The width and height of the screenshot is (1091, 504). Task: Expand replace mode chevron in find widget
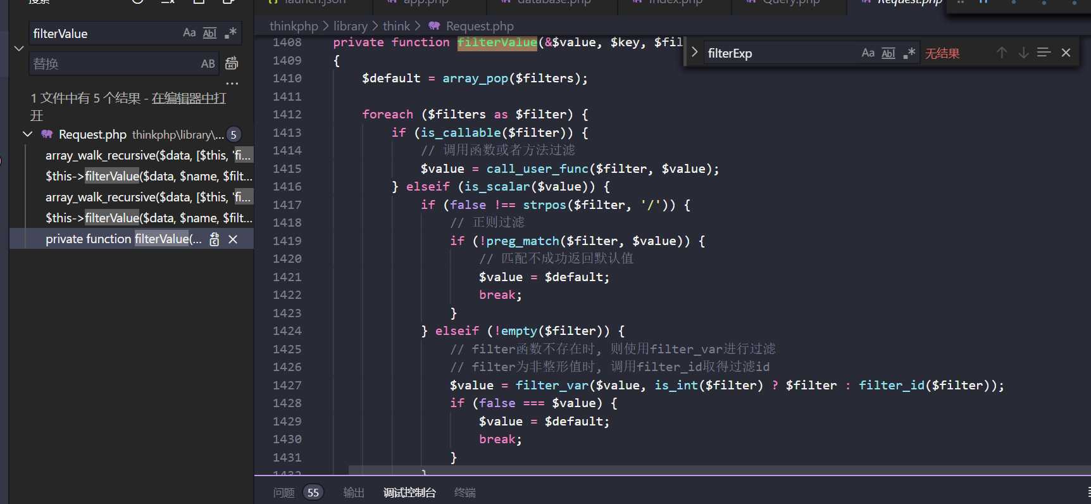(694, 53)
